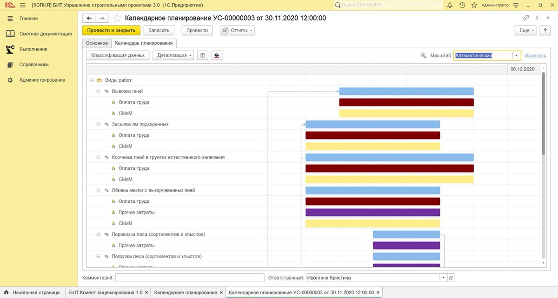
Task: Open Иволгина Кристина record via open icon
Action: pos(450,278)
